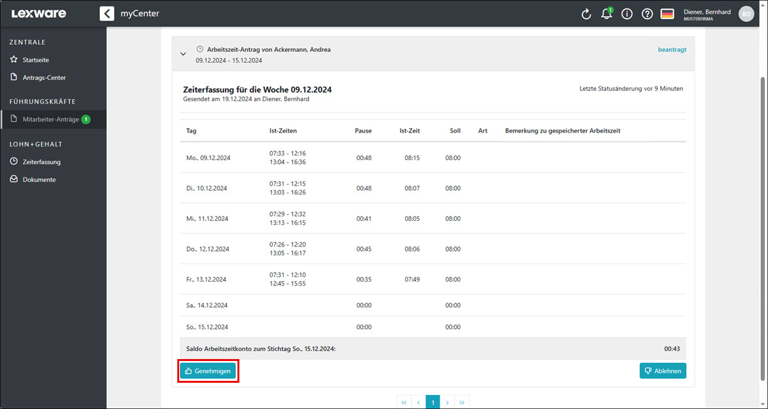Click row So., 15.12.2024
The image size is (768, 409).
click(x=432, y=327)
